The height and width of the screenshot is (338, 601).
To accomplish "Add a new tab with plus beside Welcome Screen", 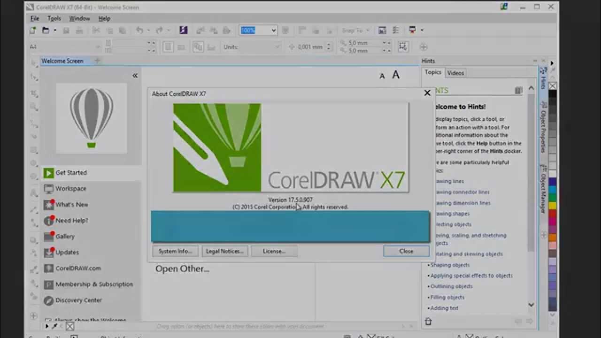I will pos(98,61).
